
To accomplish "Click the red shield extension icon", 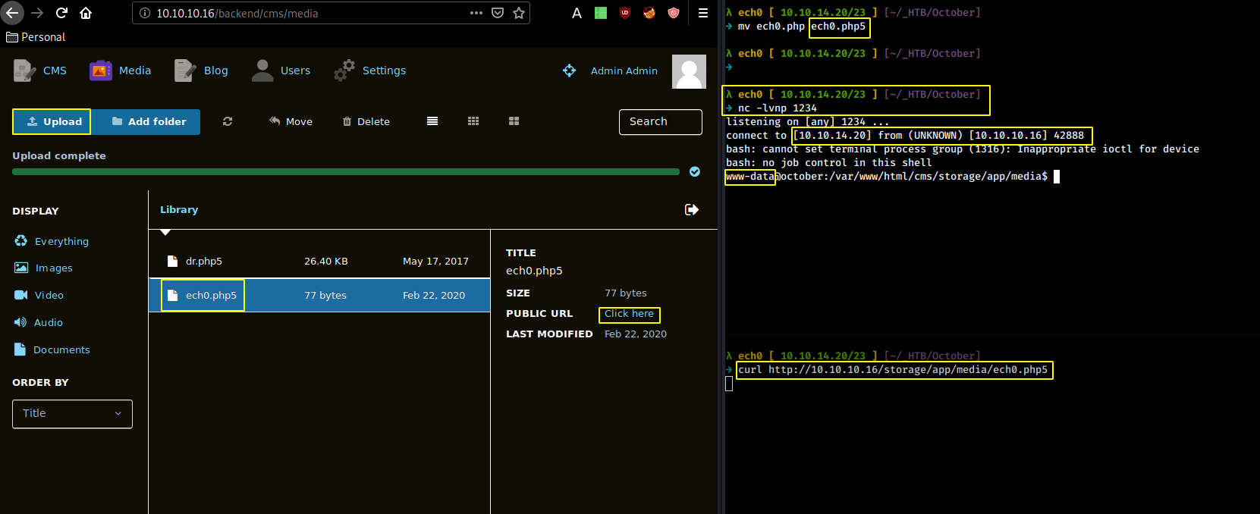I will (674, 13).
